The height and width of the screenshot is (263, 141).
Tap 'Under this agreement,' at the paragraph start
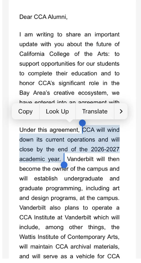pyautogui.click(x=50, y=130)
